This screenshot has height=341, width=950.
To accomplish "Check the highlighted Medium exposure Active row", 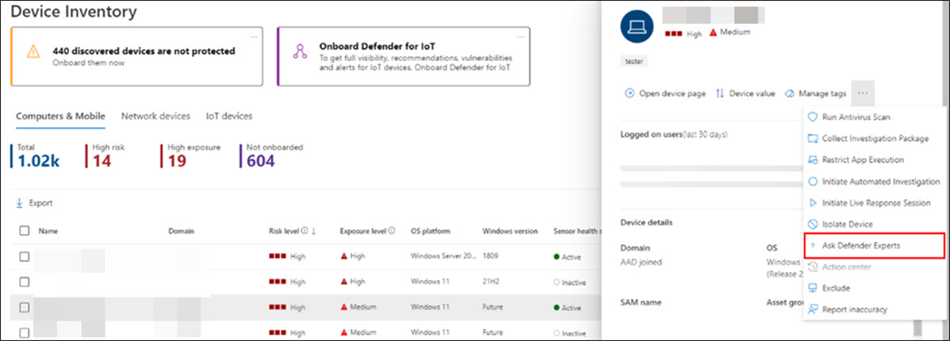I will click(x=25, y=307).
